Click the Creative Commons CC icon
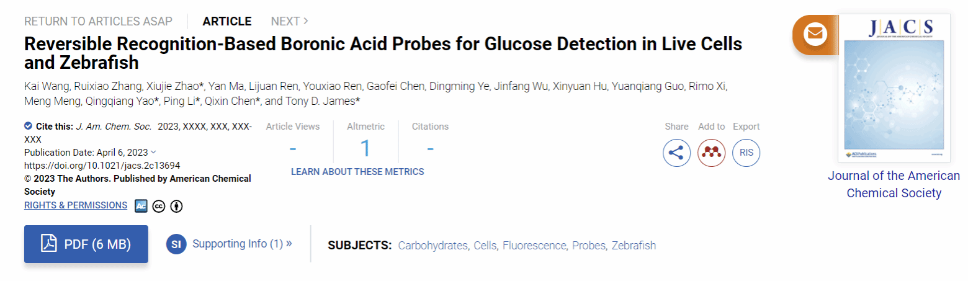 tap(158, 206)
